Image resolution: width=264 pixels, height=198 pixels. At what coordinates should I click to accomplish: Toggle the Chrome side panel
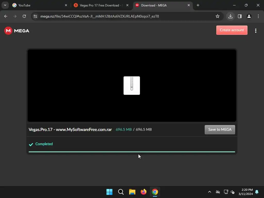point(240,16)
